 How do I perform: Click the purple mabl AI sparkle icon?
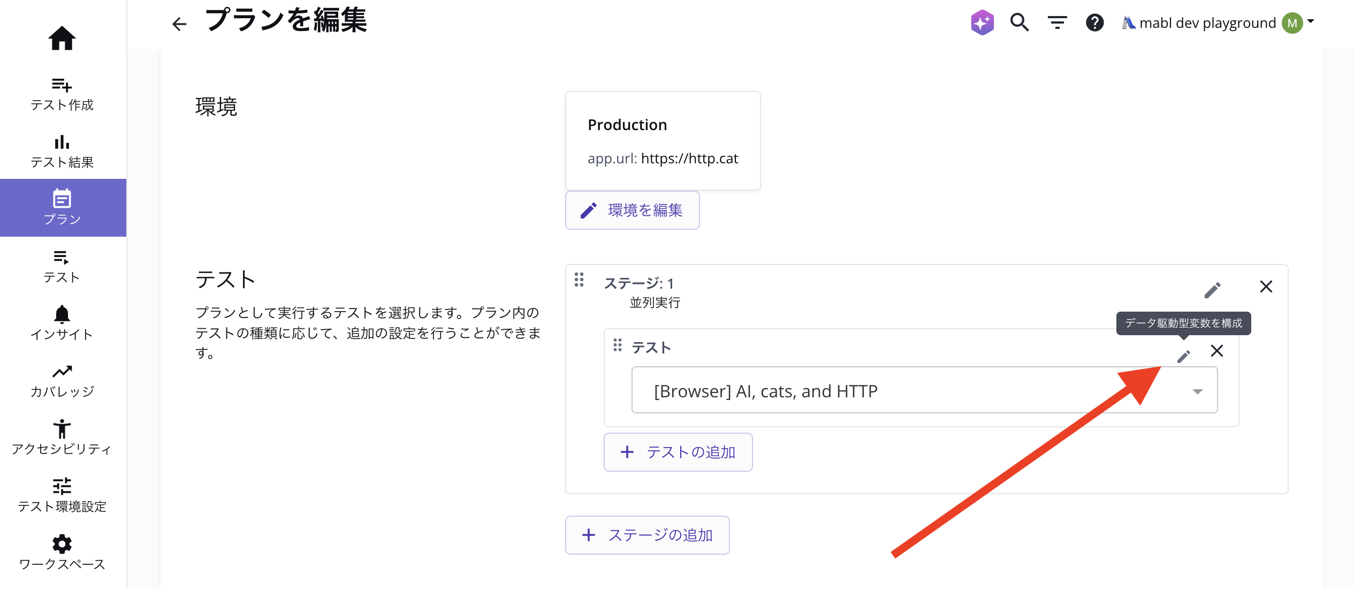click(x=982, y=22)
